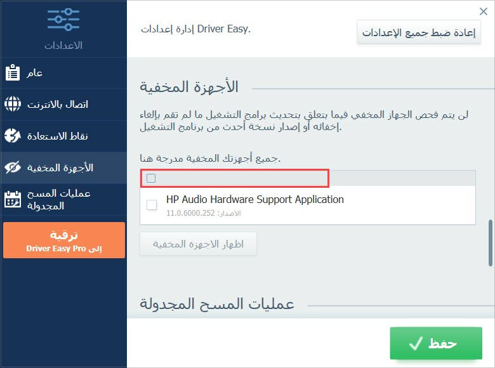This screenshot has width=495, height=368.
Task: Click the orange upgrade to Driver Easy Pro button
Action: [x=63, y=240]
